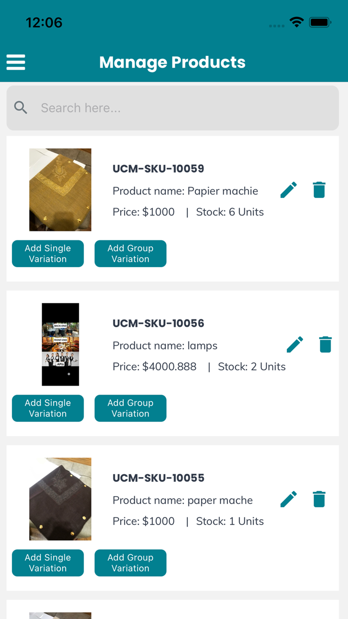The image size is (348, 619).
Task: Delete the Papier machie product
Action: pyautogui.click(x=319, y=190)
